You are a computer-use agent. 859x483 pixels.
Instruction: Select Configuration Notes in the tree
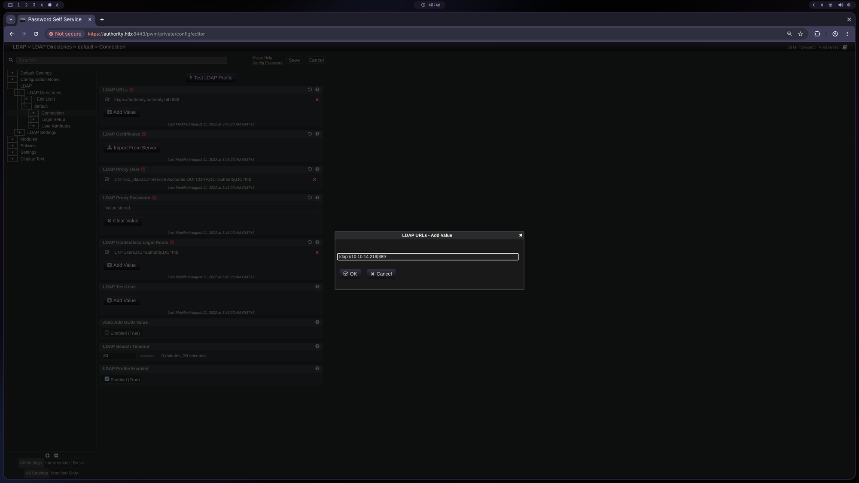pos(40,79)
